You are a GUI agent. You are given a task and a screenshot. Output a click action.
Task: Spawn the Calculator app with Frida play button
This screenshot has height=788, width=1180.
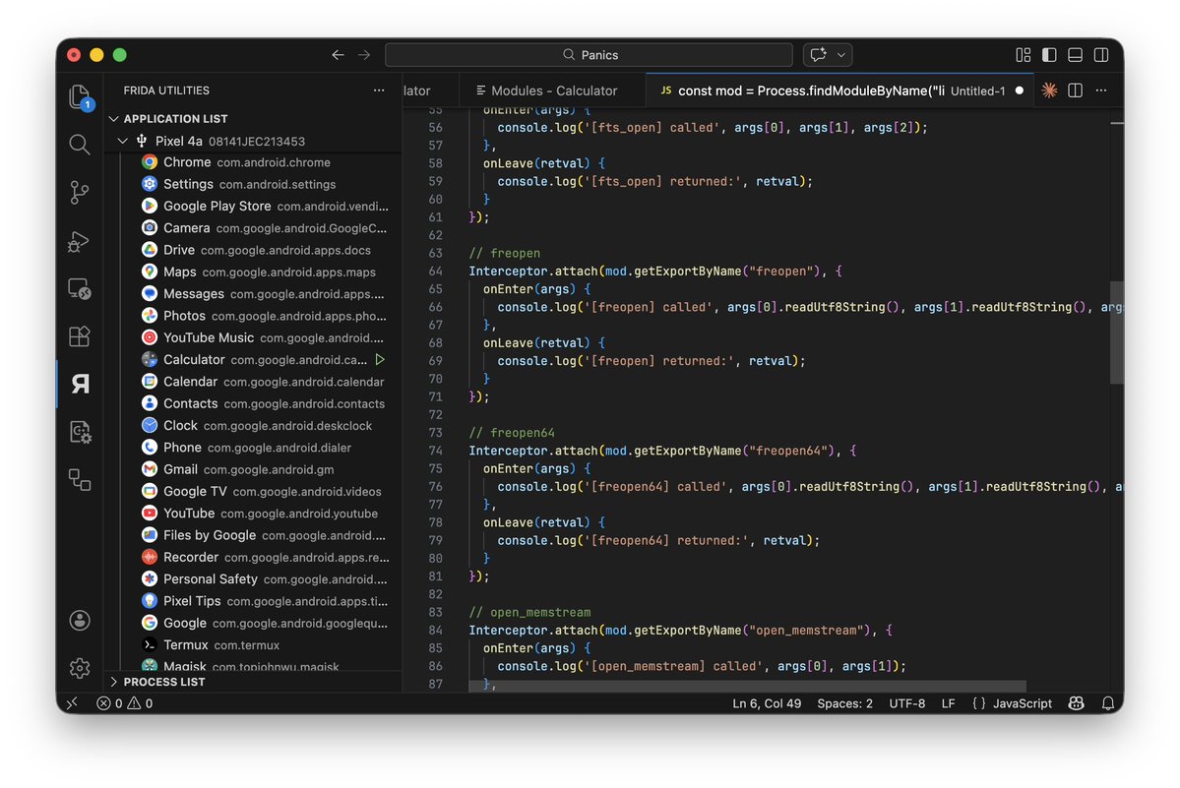[x=380, y=359]
